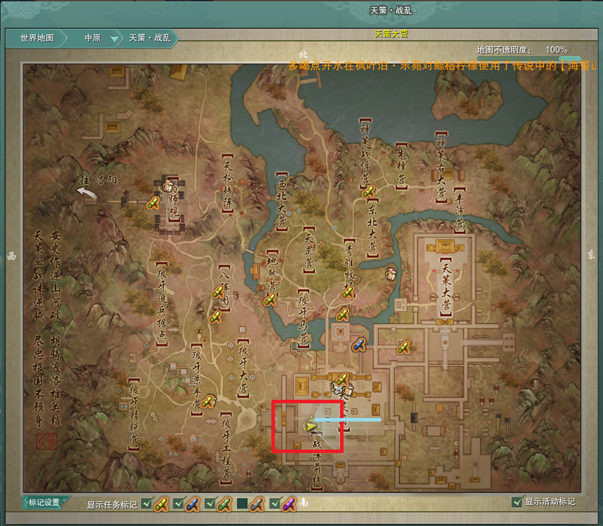Expand the 中原 region dropdown arrow
The height and width of the screenshot is (526, 603).
point(114,39)
